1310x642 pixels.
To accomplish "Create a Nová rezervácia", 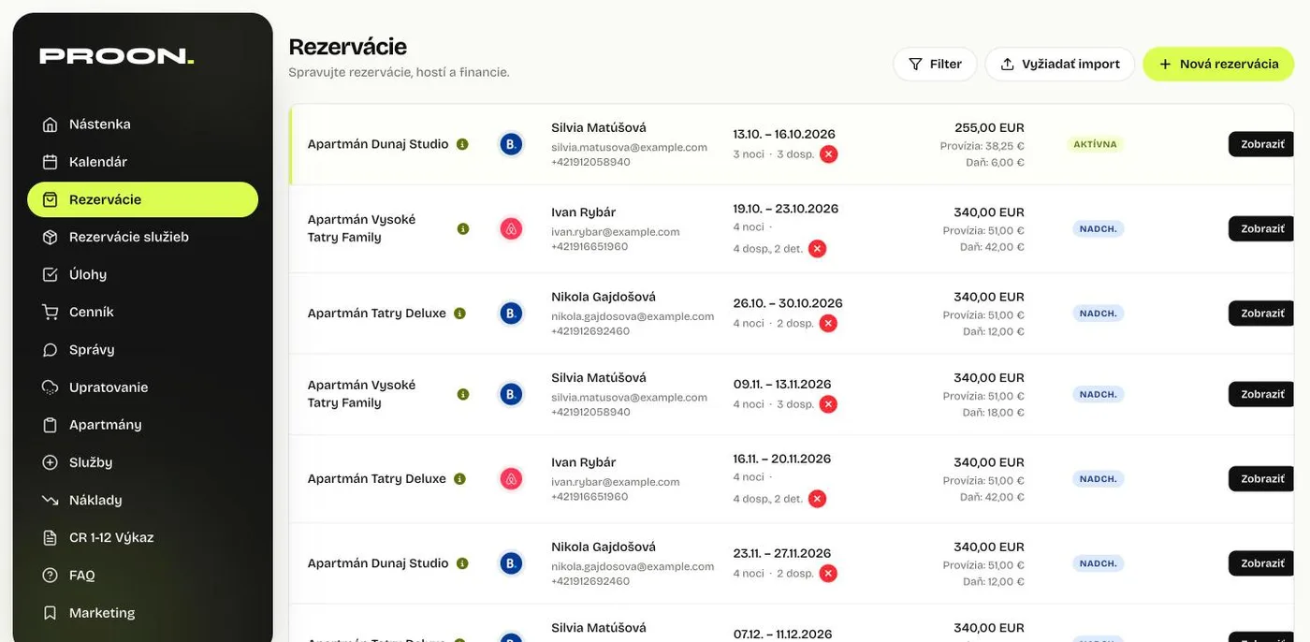I will point(1218,65).
